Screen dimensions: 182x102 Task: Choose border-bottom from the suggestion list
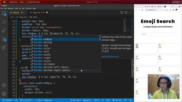point(66,42)
